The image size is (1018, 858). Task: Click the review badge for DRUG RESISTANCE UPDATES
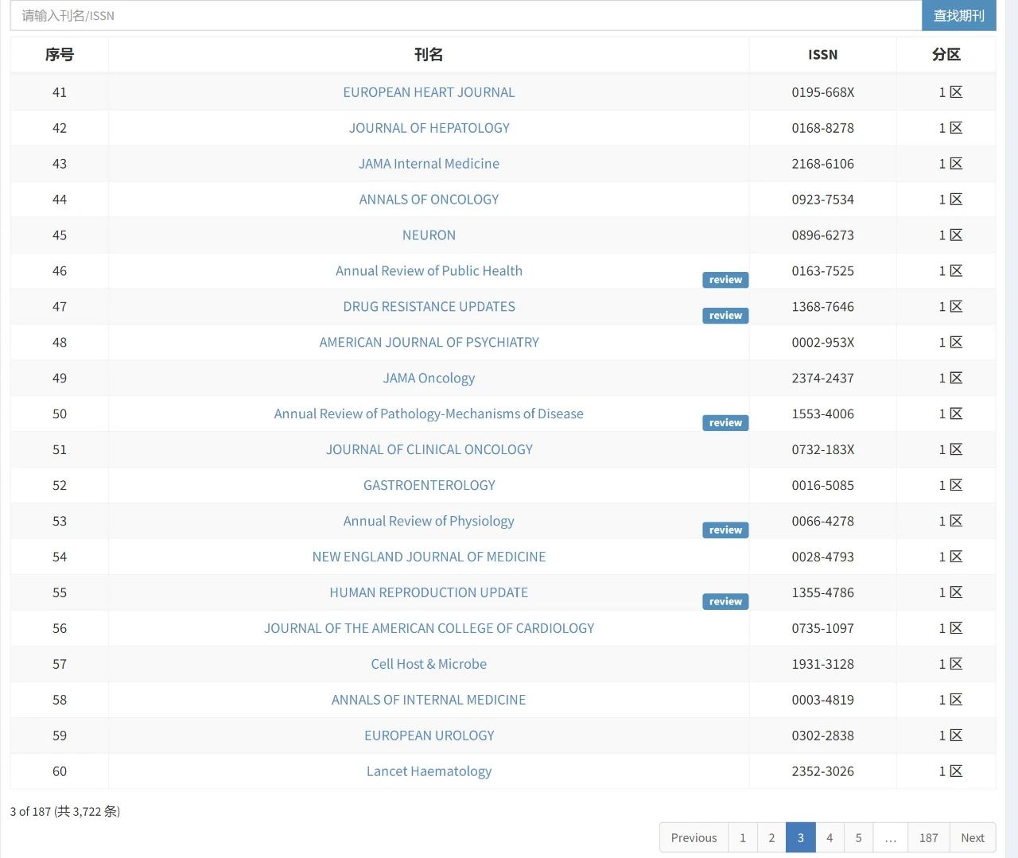point(725,316)
